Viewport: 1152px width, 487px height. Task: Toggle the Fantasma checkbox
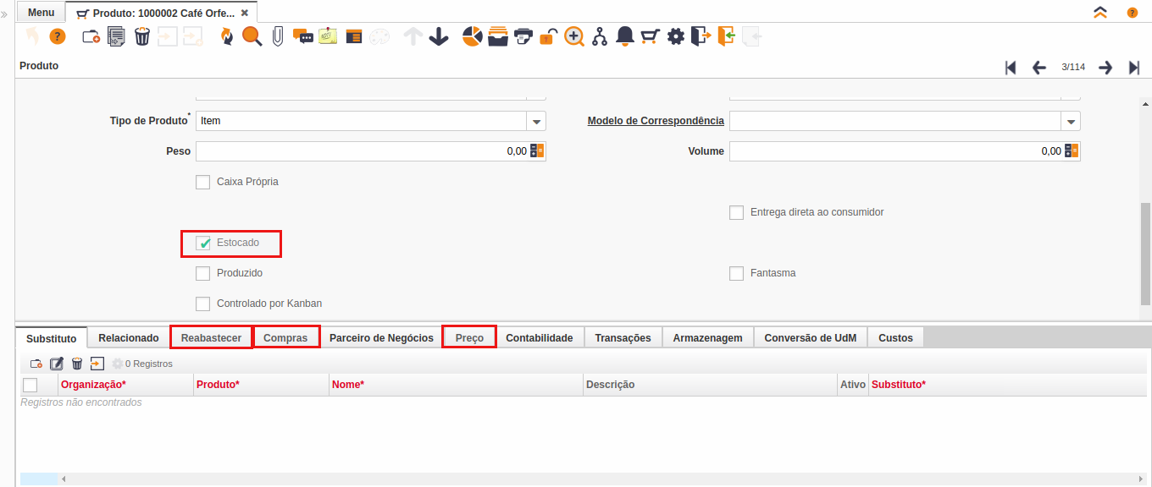pos(737,273)
